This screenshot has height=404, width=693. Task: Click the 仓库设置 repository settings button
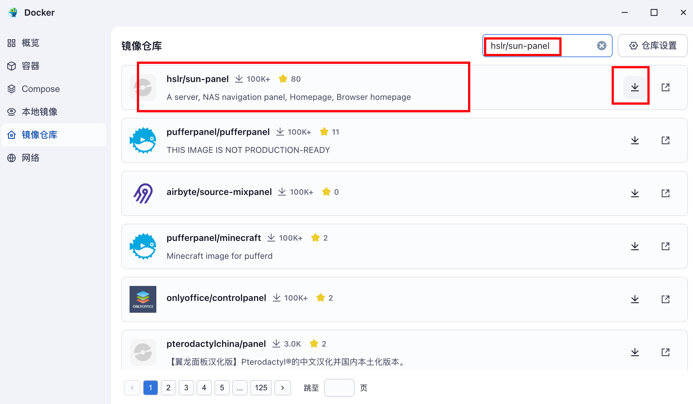tap(652, 46)
